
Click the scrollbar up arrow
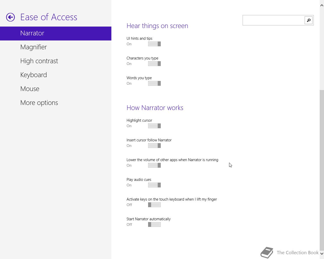coord(322,5)
